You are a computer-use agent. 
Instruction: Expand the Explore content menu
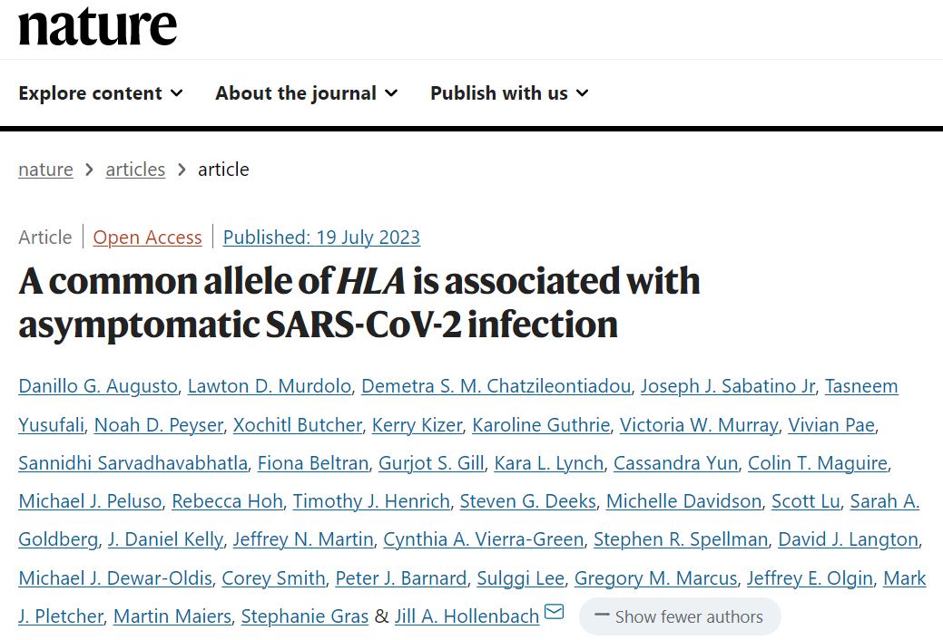pyautogui.click(x=101, y=93)
